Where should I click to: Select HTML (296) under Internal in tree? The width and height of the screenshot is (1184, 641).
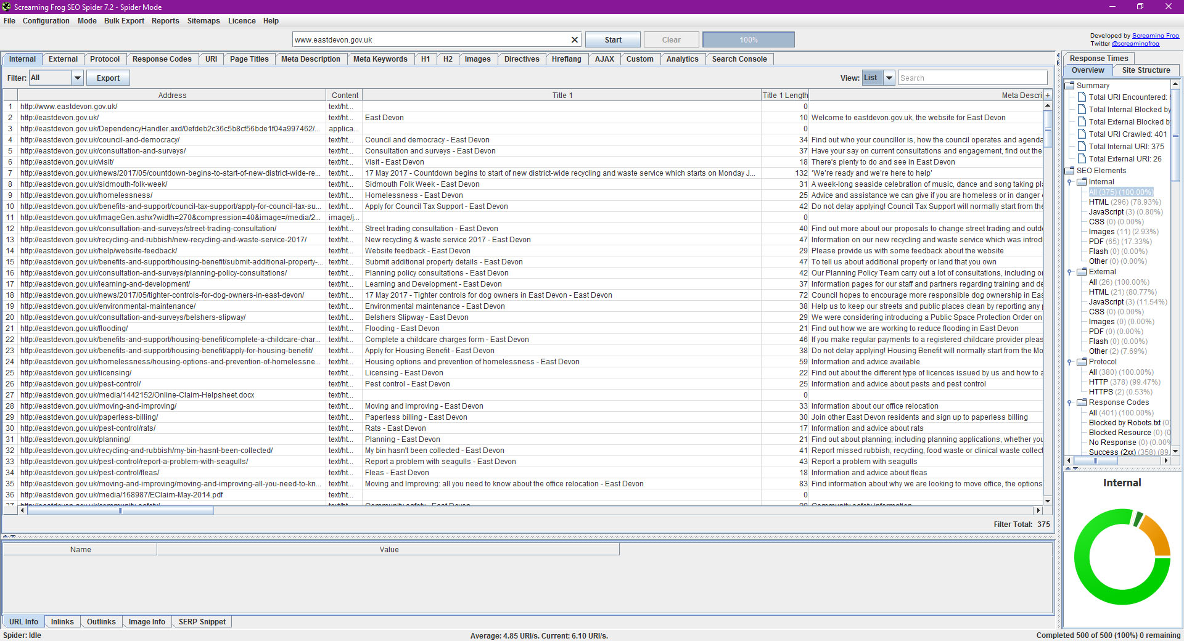[x=1125, y=202]
